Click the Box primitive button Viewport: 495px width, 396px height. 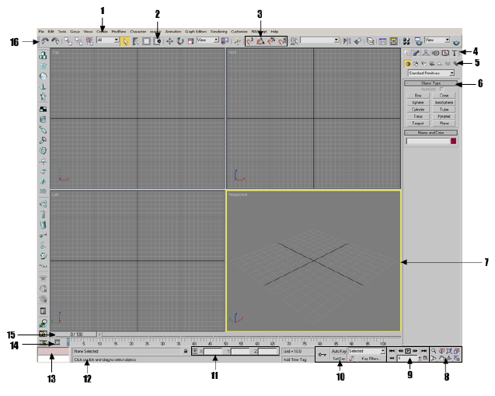click(x=418, y=96)
